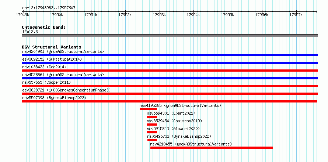This screenshot has height=162, width=328.
Task: Click the 17953k ruler tick label
Action: pos(159,15)
